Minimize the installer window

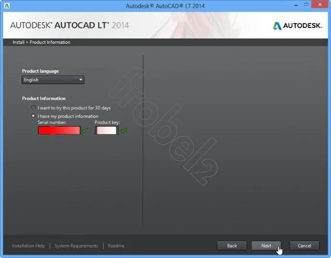point(296,5)
